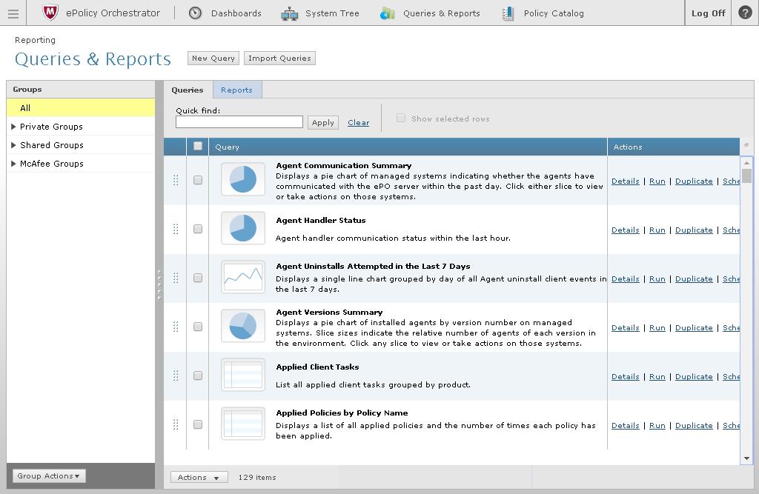Click the Agent Communication Summary pie chart thumbnail

coord(243,179)
